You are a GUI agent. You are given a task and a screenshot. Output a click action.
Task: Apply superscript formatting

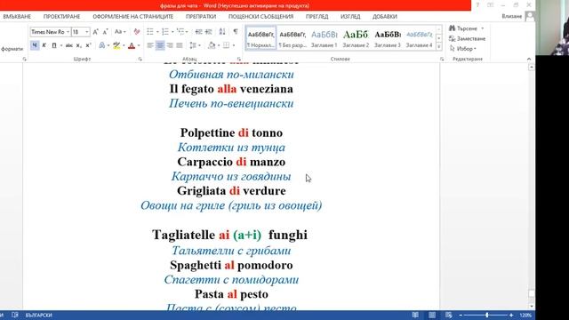pyautogui.click(x=88, y=45)
